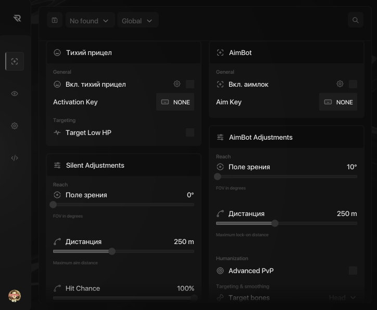Open the aim crosshair sidebar tab
Image resolution: width=377 pixels, height=310 pixels.
tap(15, 61)
